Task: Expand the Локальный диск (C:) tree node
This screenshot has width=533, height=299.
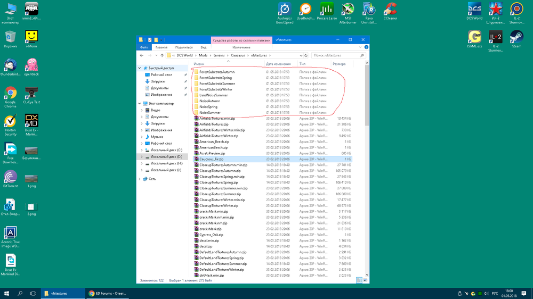Action: [x=142, y=150]
